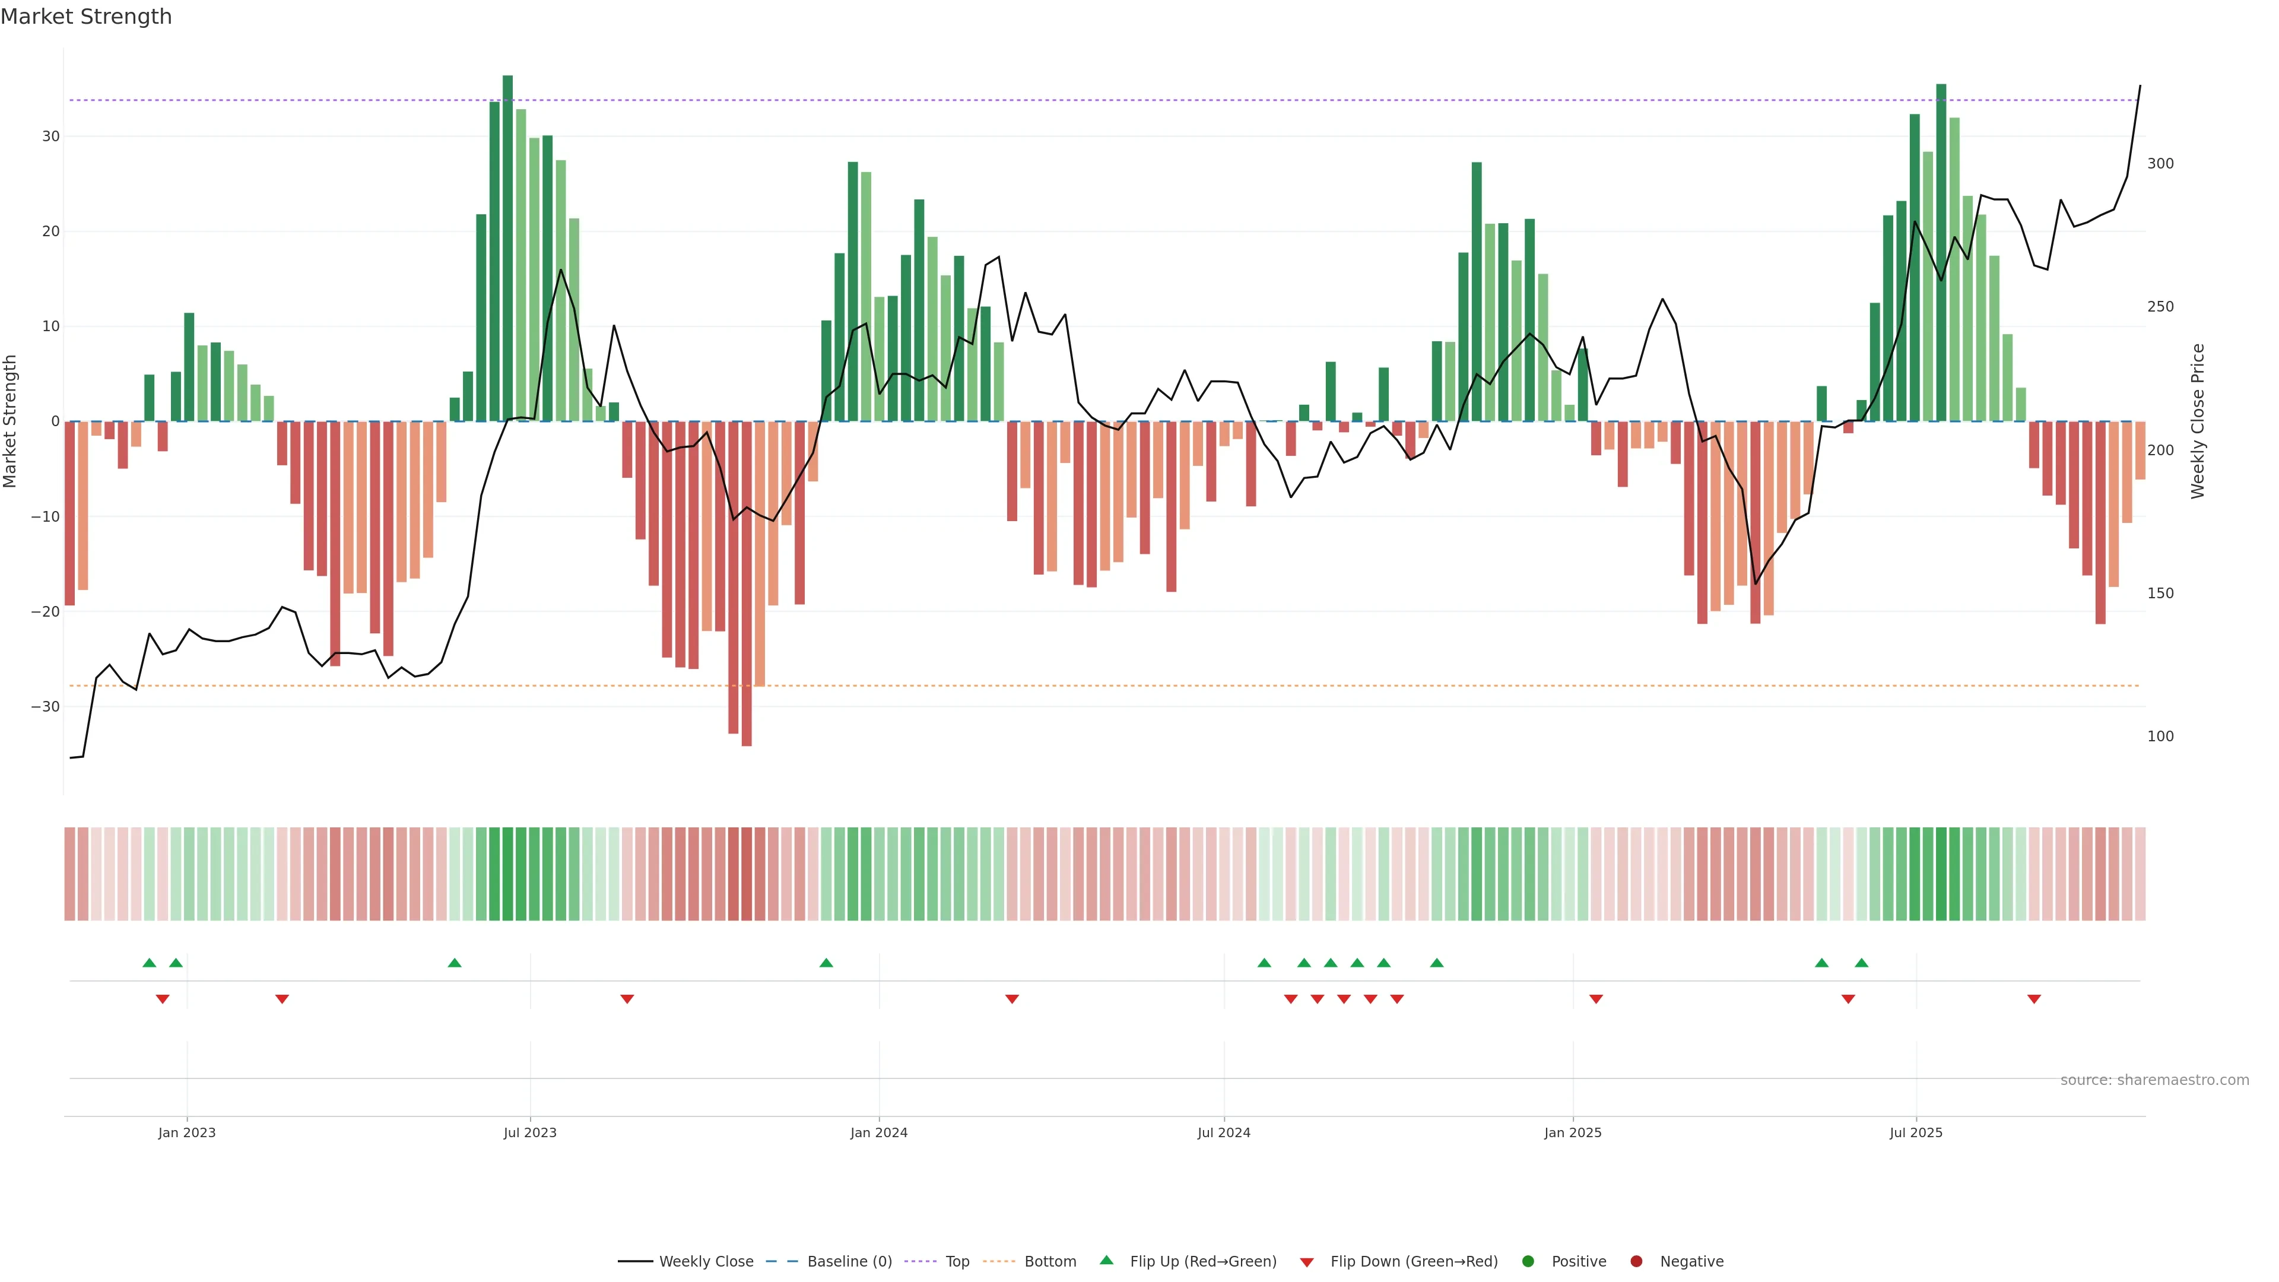Hide the Top dotted line via legend
This screenshot has width=2279, height=1282.
(956, 1262)
